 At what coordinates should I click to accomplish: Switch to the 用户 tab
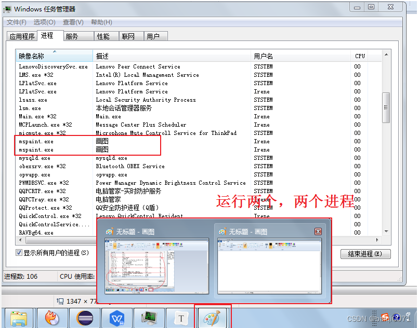point(156,36)
